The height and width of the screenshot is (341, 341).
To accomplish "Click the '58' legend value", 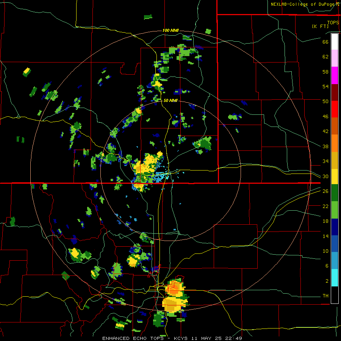I will [325, 72].
